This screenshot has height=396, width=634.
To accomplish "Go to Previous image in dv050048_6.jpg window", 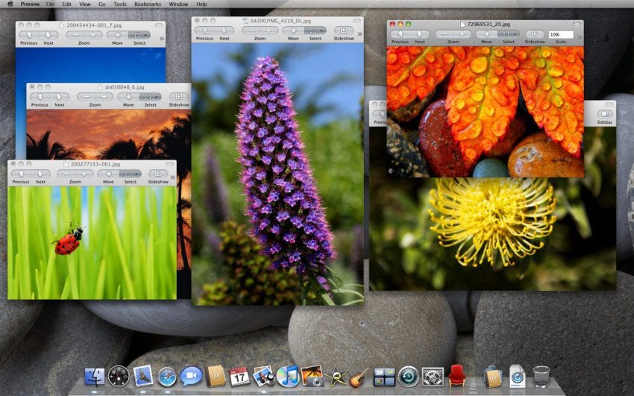I will 40,97.
